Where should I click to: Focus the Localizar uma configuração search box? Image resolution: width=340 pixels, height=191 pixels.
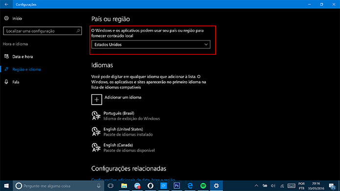pos(43,31)
